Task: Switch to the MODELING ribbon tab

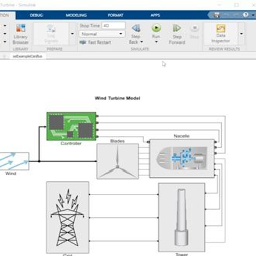Action: coord(76,15)
